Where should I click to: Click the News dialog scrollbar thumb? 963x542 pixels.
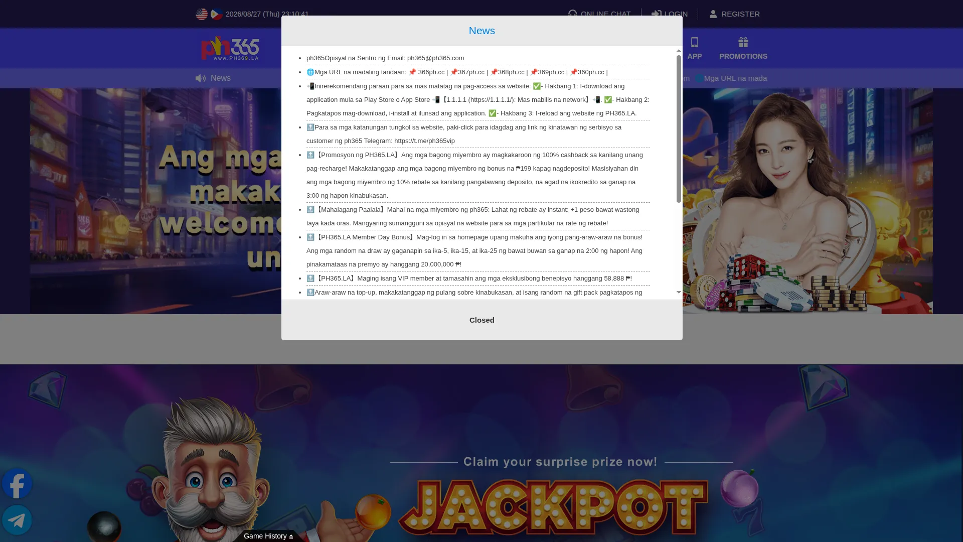click(x=679, y=129)
